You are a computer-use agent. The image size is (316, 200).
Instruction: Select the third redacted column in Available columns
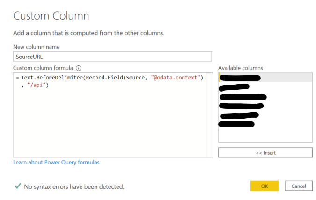click(243, 97)
